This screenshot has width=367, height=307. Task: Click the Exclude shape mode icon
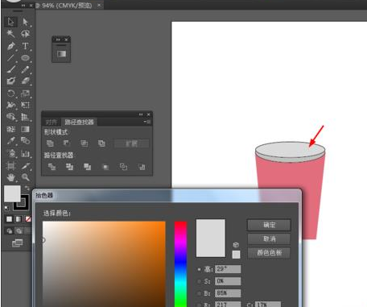(x=101, y=143)
